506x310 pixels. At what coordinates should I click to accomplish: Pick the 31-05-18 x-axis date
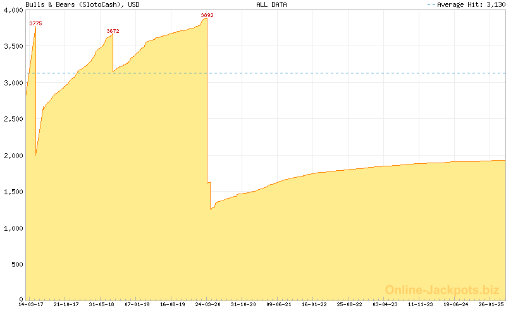pyautogui.click(x=101, y=304)
